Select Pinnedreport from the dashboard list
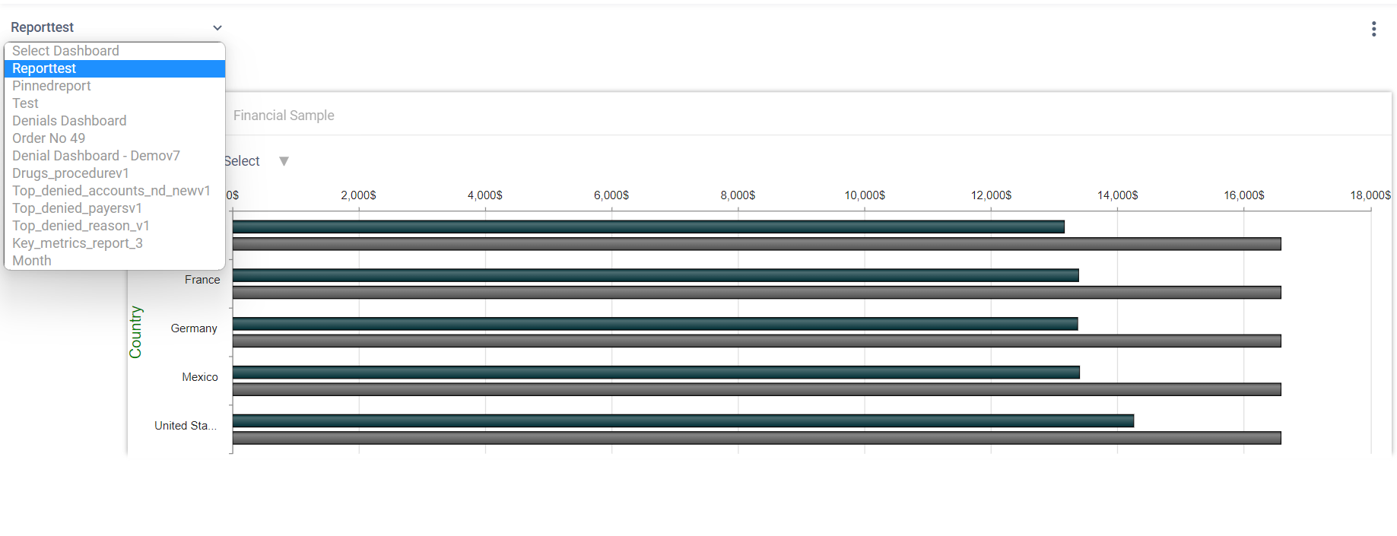Screen dimensions: 1397x536 click(52, 86)
